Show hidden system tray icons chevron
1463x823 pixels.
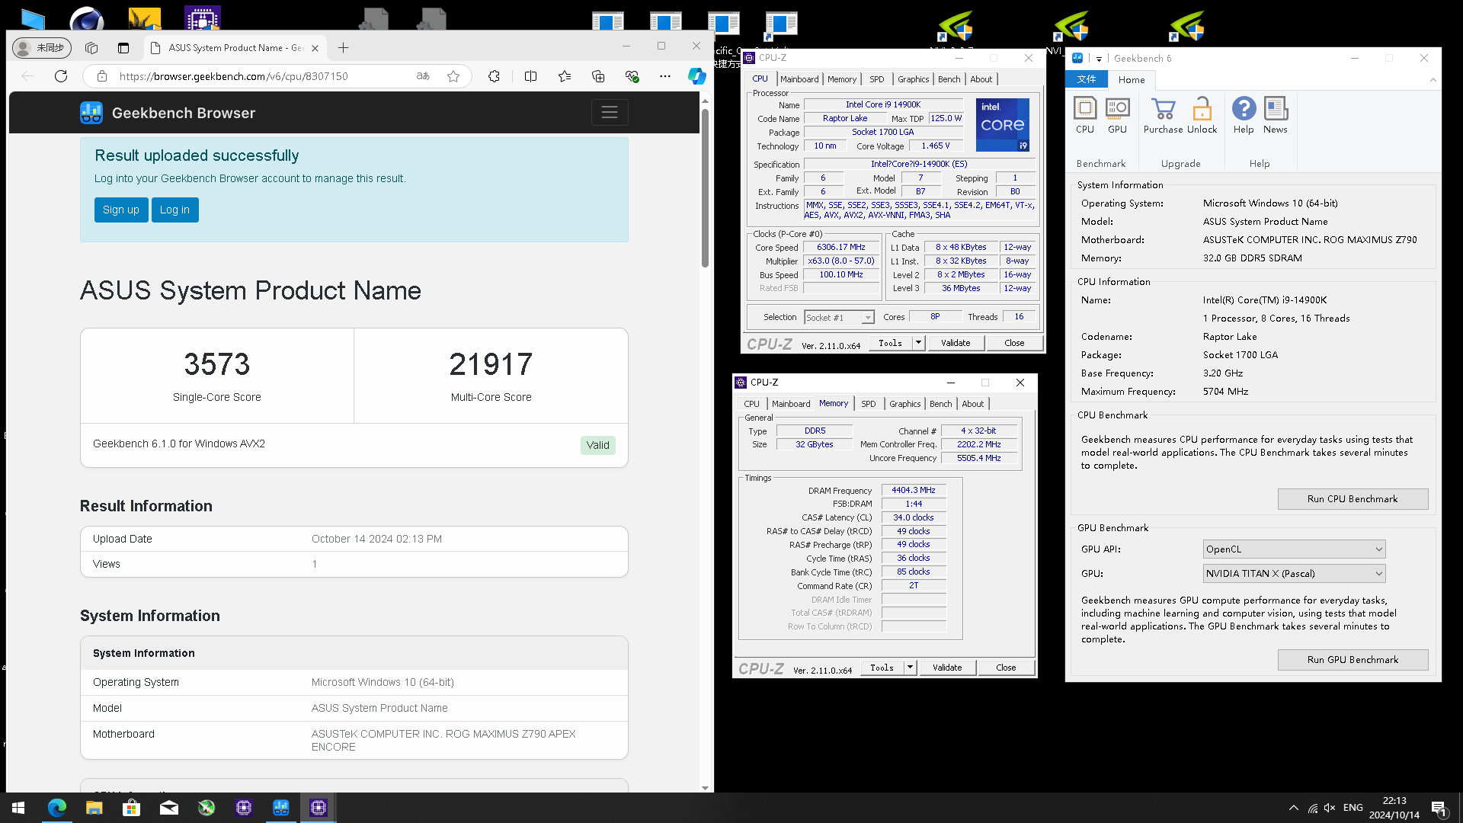click(1293, 808)
